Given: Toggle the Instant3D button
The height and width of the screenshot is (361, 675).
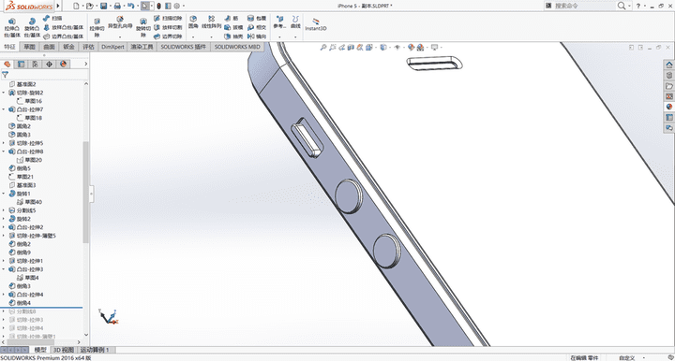Looking at the screenshot, I should coord(316,24).
